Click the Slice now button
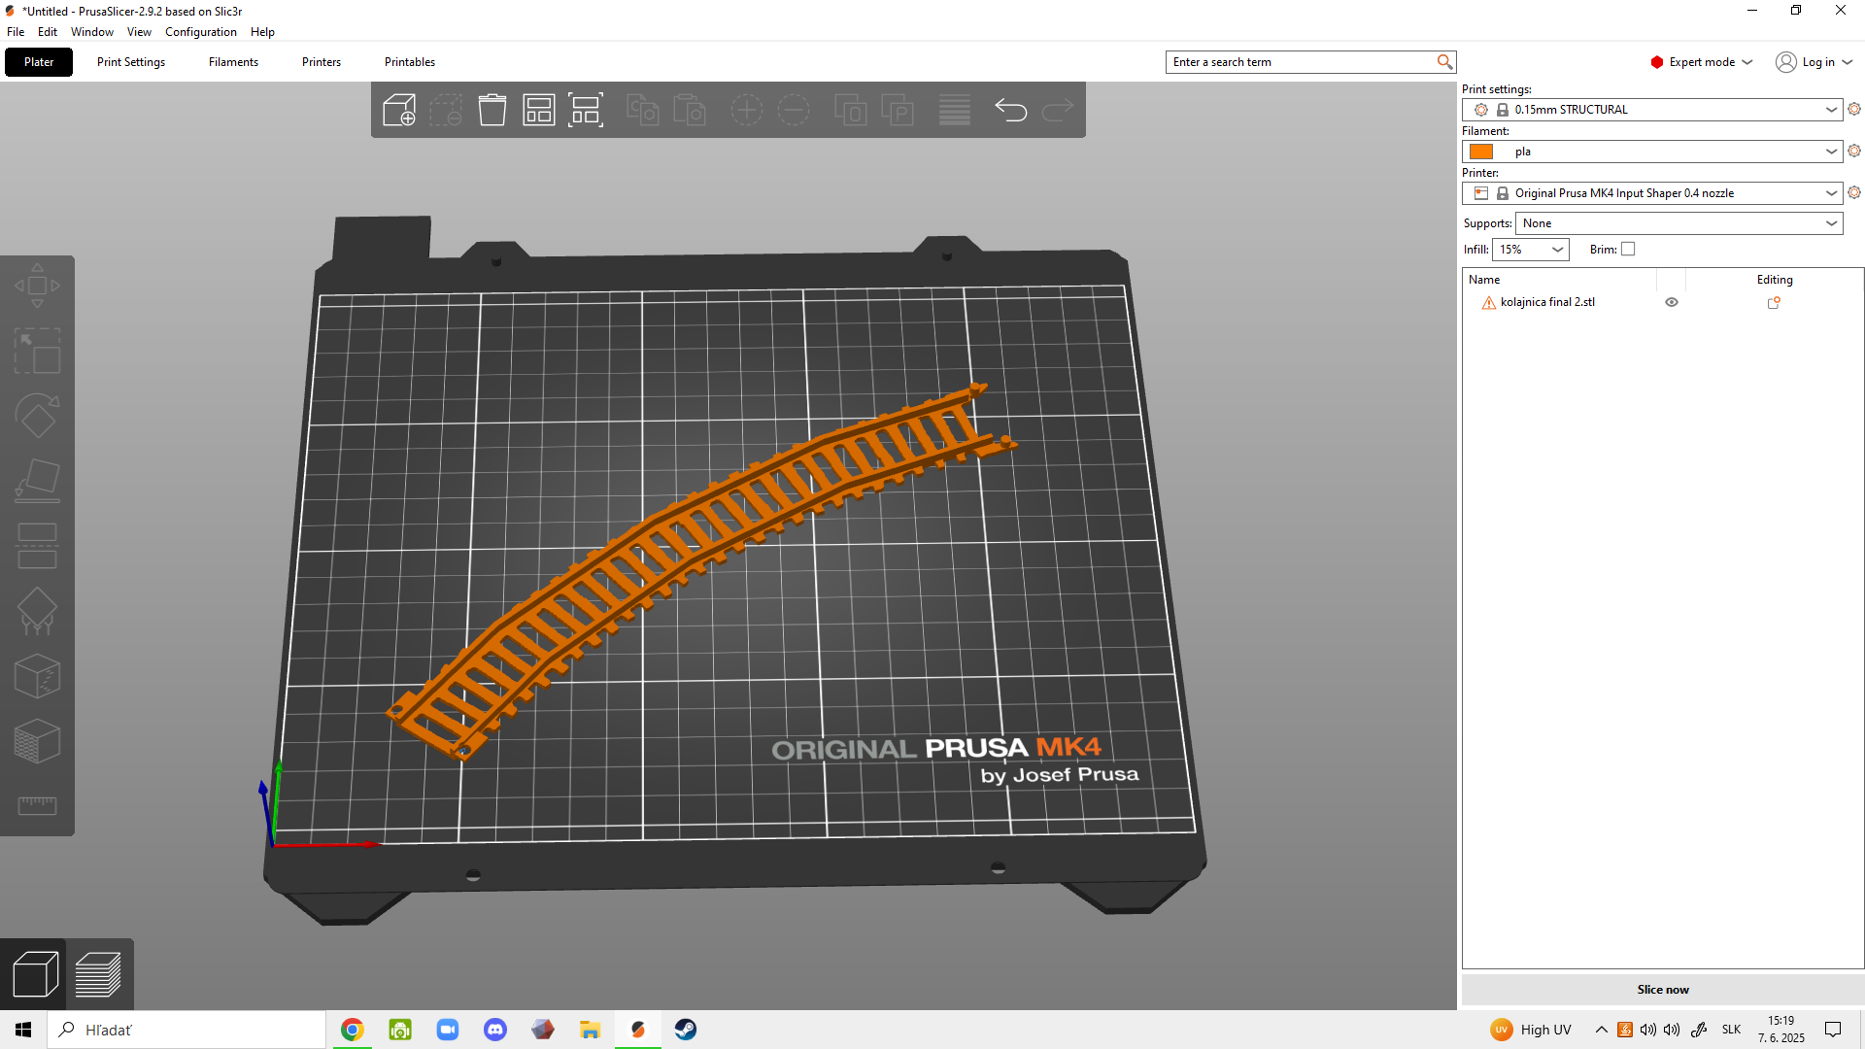This screenshot has width=1865, height=1049. [1663, 990]
